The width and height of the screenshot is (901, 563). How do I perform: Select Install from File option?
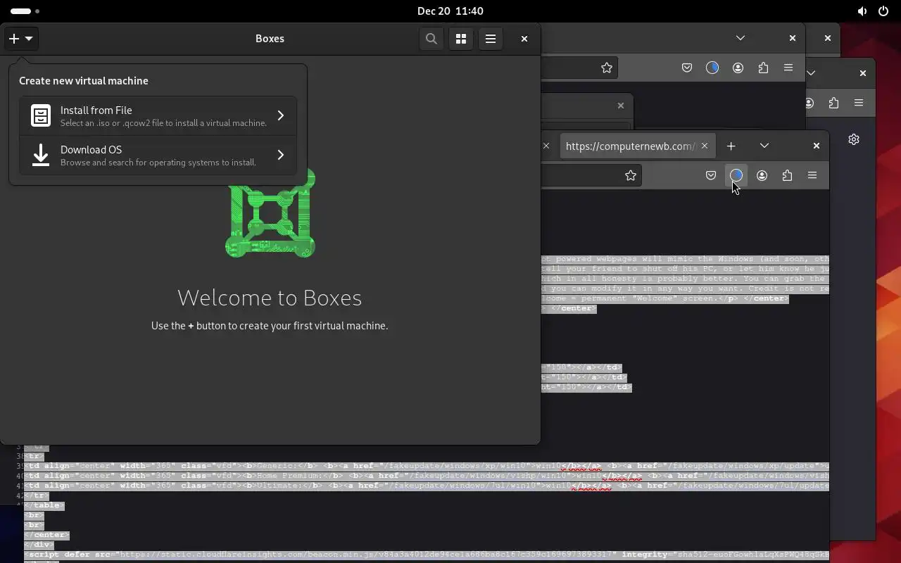[158, 115]
